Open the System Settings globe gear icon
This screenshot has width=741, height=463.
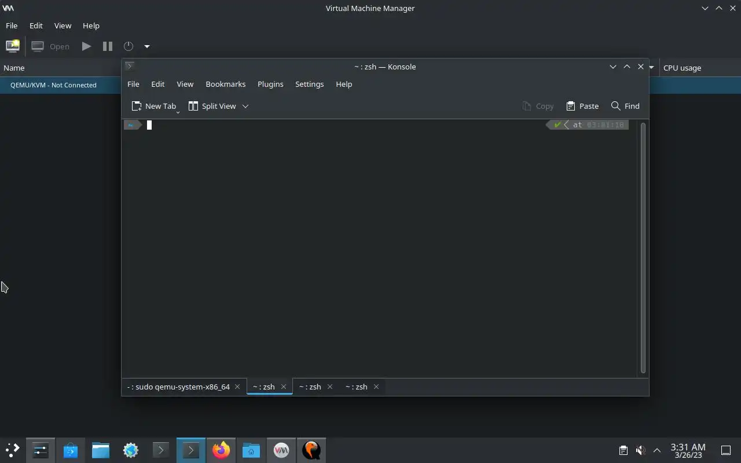131,450
